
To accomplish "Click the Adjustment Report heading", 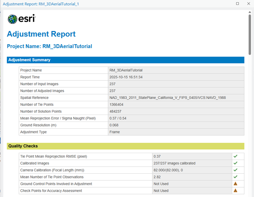I will click(x=41, y=34).
